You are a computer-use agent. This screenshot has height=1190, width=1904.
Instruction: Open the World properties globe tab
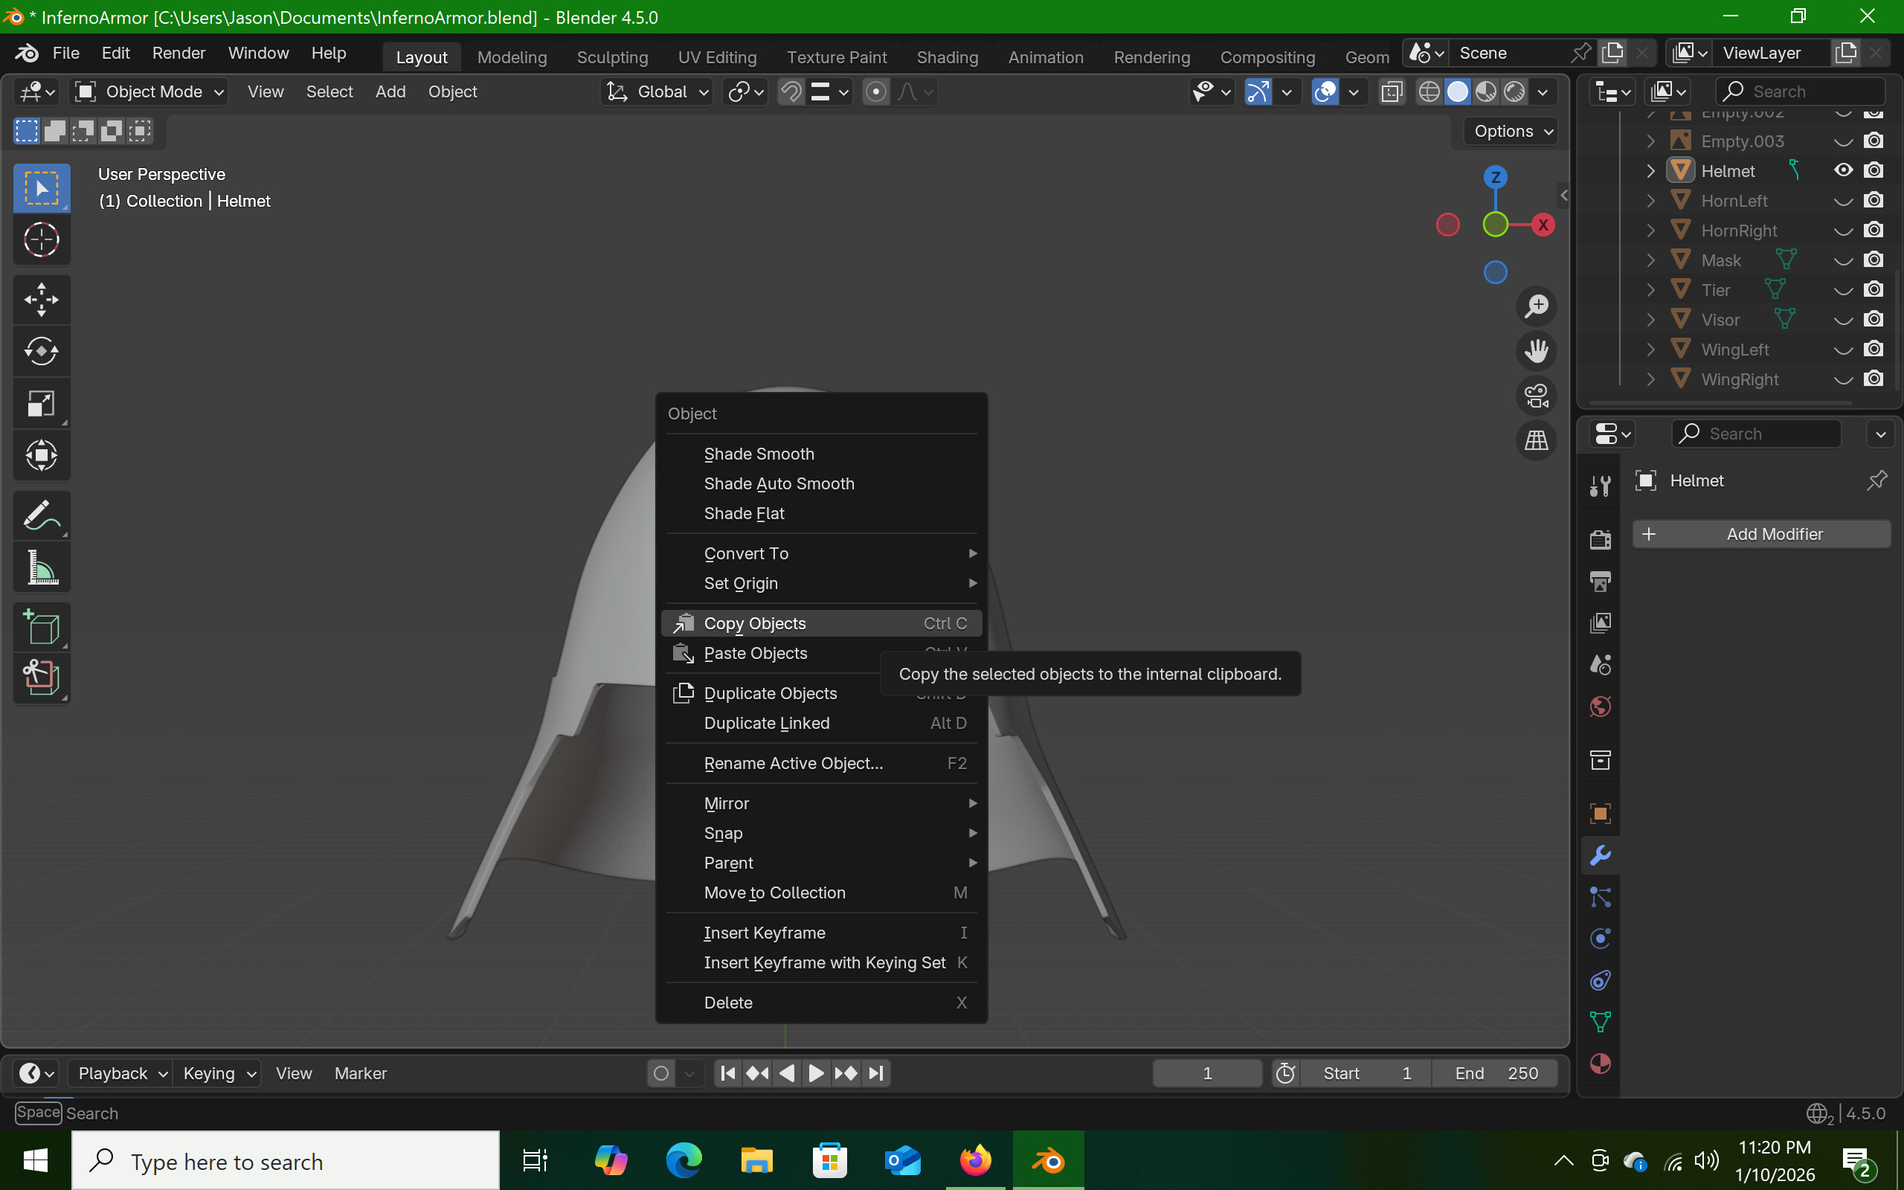click(1601, 707)
